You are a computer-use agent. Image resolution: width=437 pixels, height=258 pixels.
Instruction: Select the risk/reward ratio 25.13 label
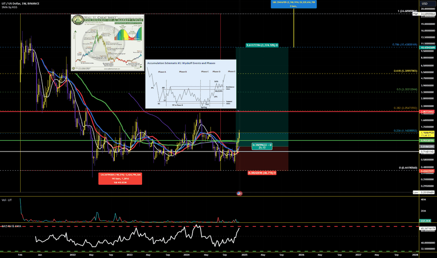(x=262, y=146)
